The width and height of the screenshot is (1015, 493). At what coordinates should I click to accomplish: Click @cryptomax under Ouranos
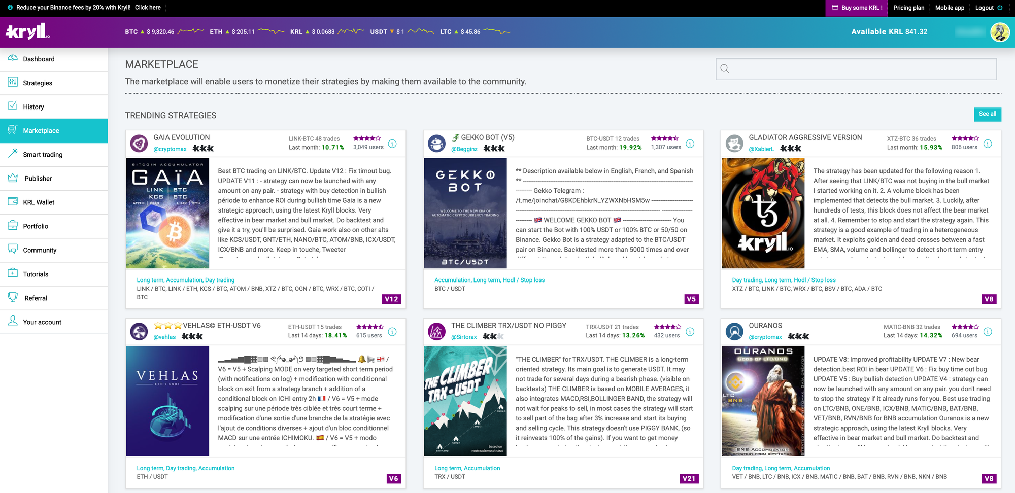765,337
